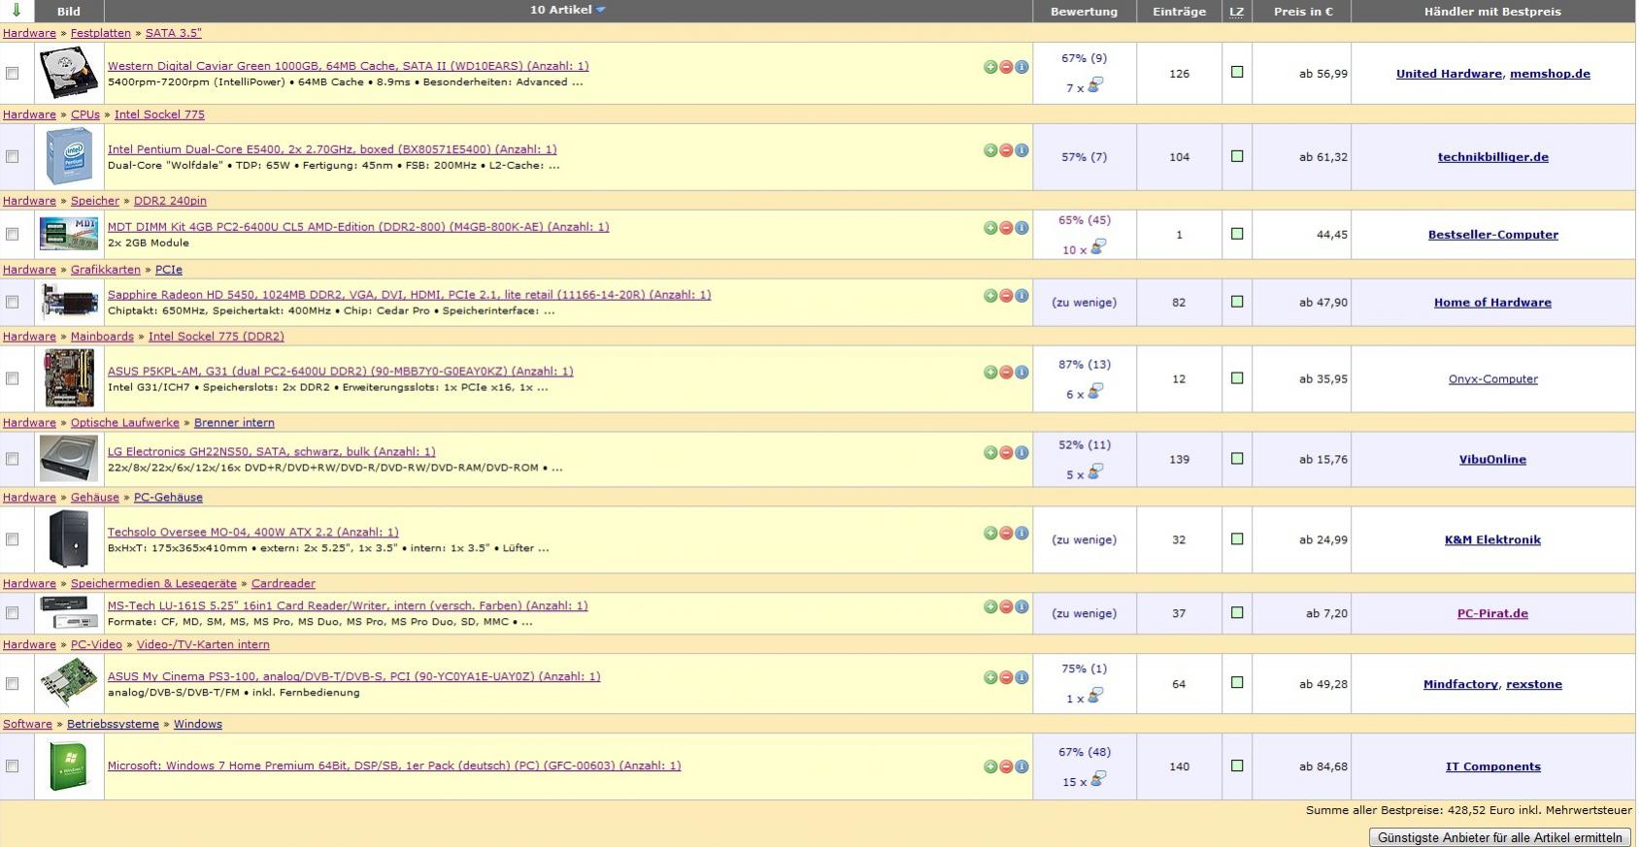Click minus icon on Techsolo Oversee MO-04 row

click(1006, 534)
